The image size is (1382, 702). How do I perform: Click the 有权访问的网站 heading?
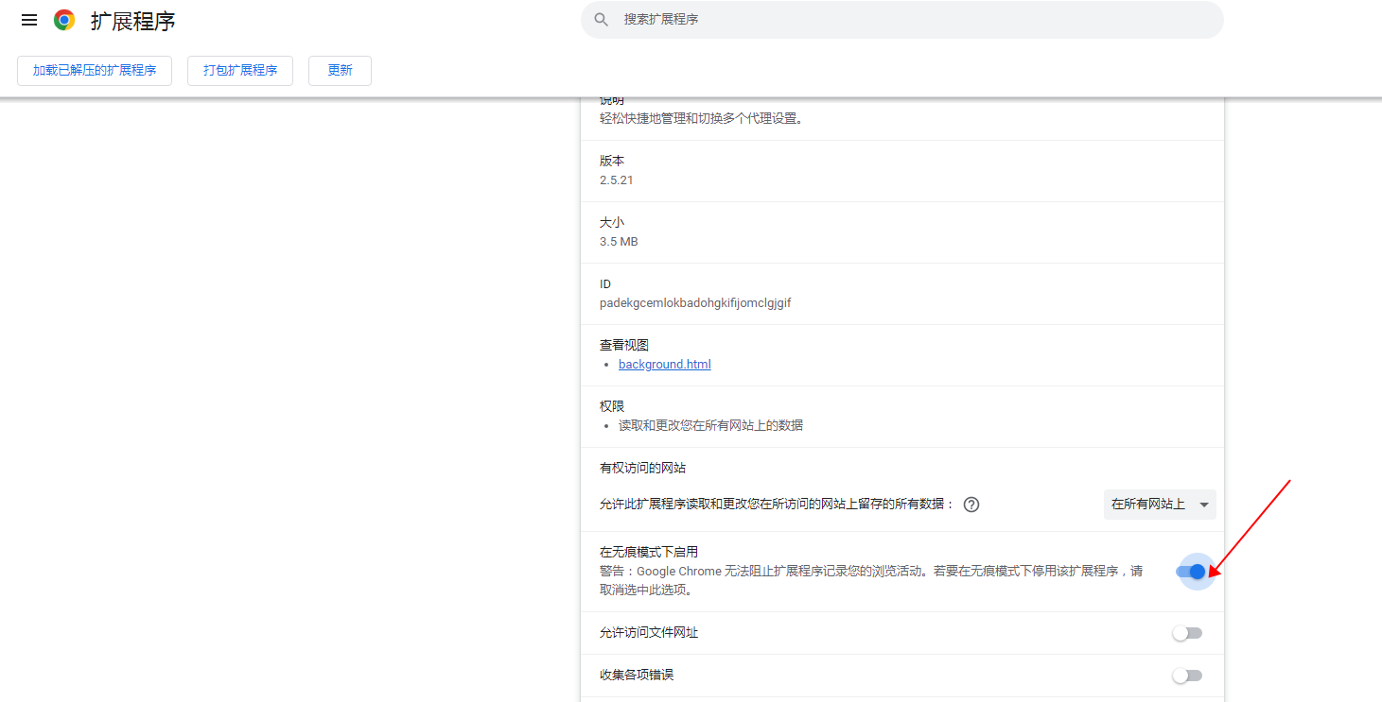[642, 468]
